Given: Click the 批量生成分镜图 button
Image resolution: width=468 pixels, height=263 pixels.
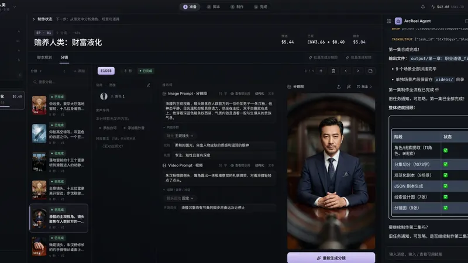Looking at the screenshot, I should coord(324,57).
